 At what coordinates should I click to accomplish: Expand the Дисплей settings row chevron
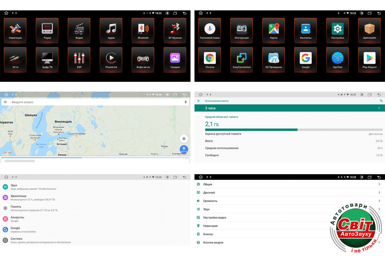379,193
